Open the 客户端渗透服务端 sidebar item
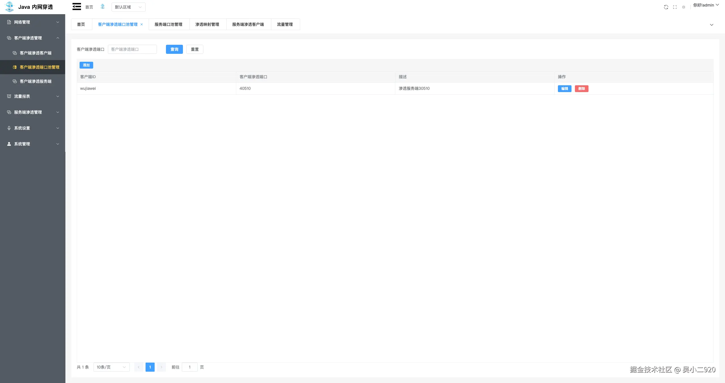This screenshot has width=725, height=383. pos(35,81)
